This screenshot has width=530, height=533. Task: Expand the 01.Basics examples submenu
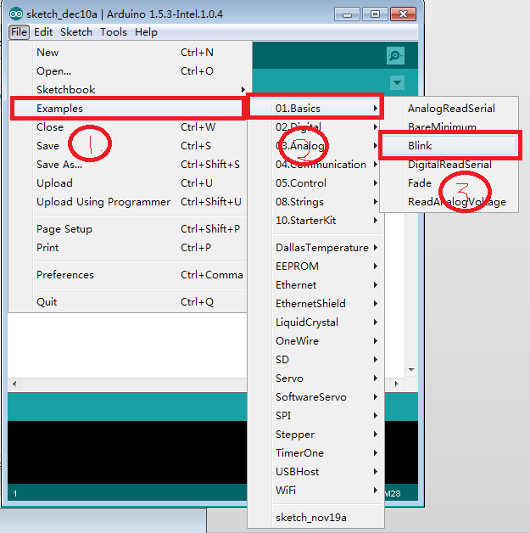[x=315, y=109]
